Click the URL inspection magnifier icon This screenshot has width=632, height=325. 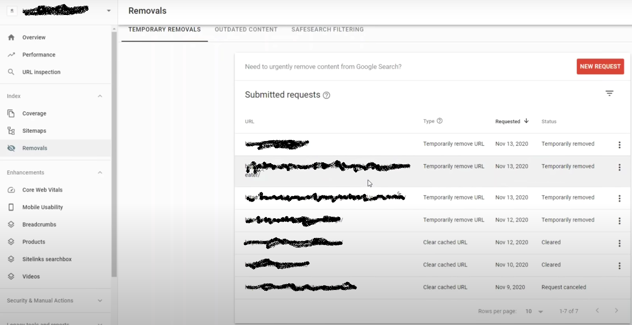coord(12,72)
